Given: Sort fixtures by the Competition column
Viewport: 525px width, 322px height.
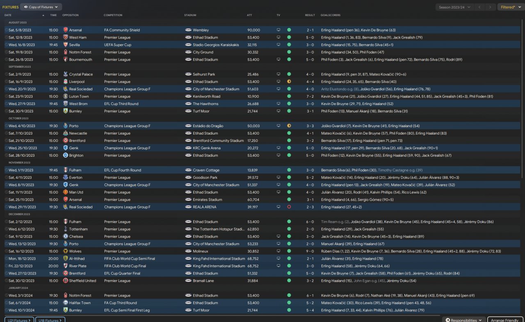Looking at the screenshot, I should point(113,15).
